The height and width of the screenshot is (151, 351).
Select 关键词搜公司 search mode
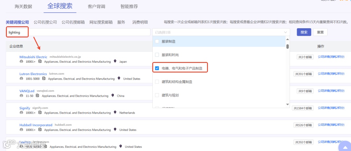18,22
